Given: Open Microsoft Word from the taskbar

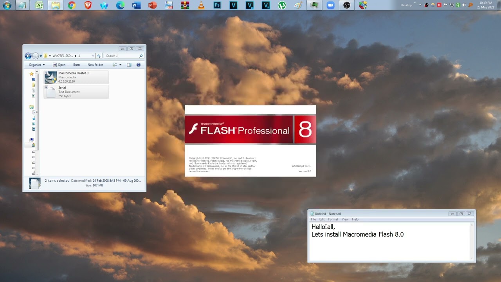Looking at the screenshot, I should click(136, 5).
